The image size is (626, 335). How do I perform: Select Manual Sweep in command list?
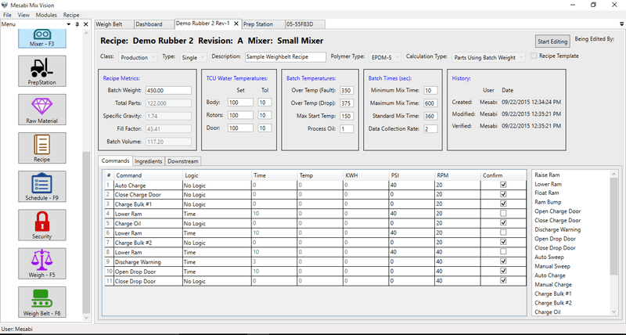pyautogui.click(x=552, y=266)
